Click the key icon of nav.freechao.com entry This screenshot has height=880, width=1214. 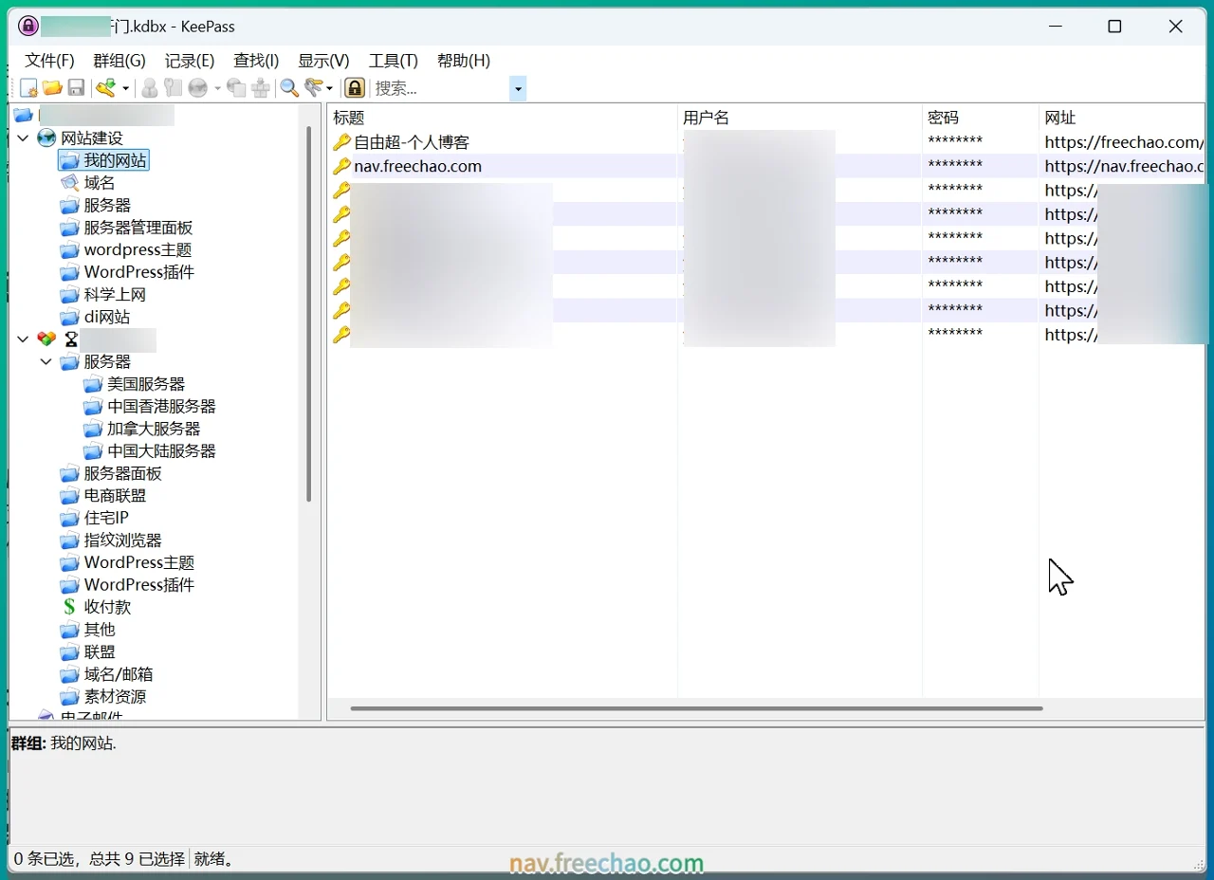[x=341, y=166]
